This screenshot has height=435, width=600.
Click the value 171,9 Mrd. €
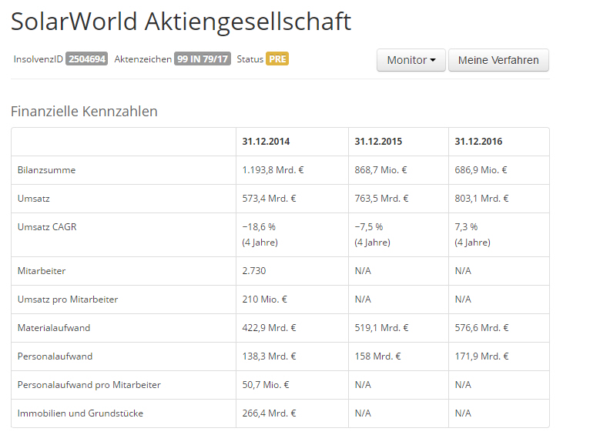click(481, 356)
